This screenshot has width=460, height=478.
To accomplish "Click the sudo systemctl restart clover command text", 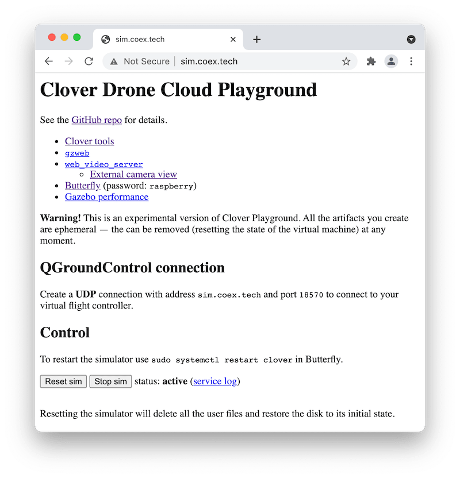I will coord(222,360).
